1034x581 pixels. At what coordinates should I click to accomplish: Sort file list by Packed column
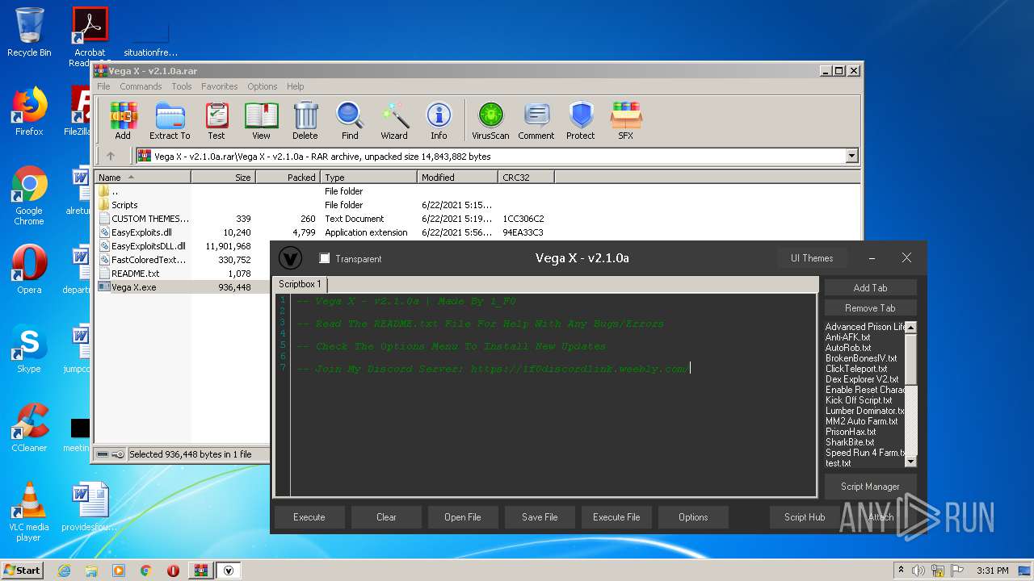click(288, 177)
